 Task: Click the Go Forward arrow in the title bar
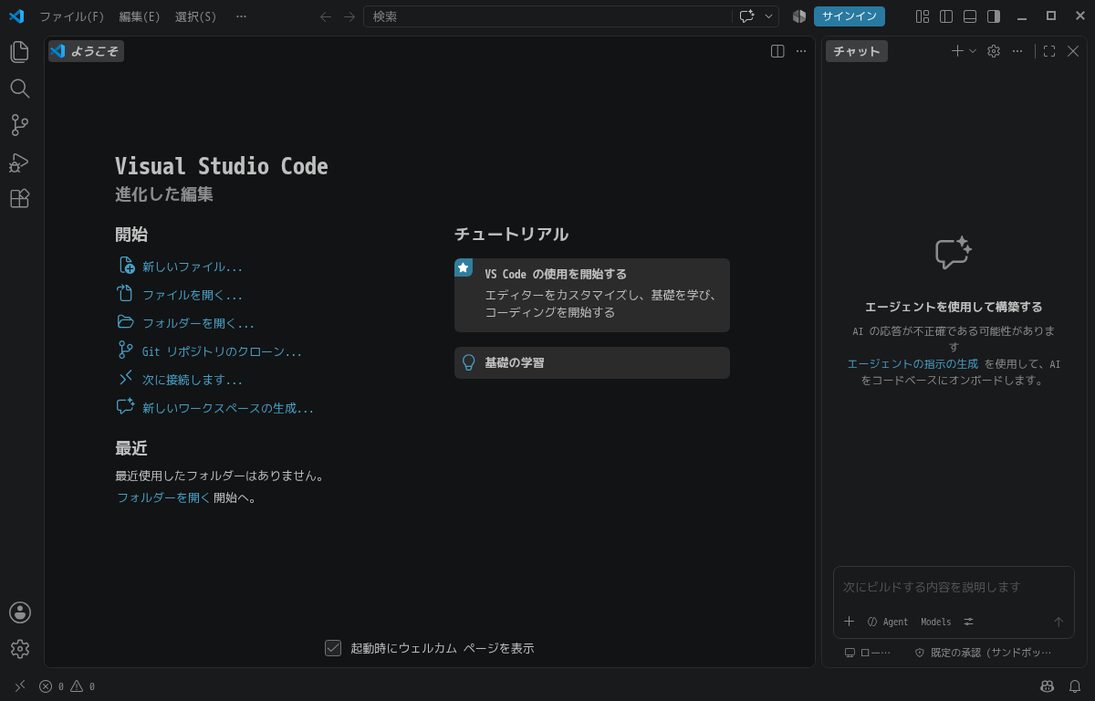(x=349, y=16)
